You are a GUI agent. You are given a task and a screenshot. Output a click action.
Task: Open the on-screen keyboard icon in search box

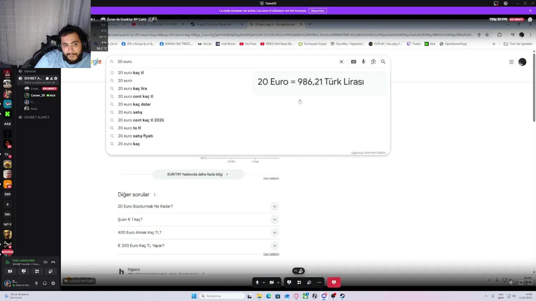click(x=353, y=61)
